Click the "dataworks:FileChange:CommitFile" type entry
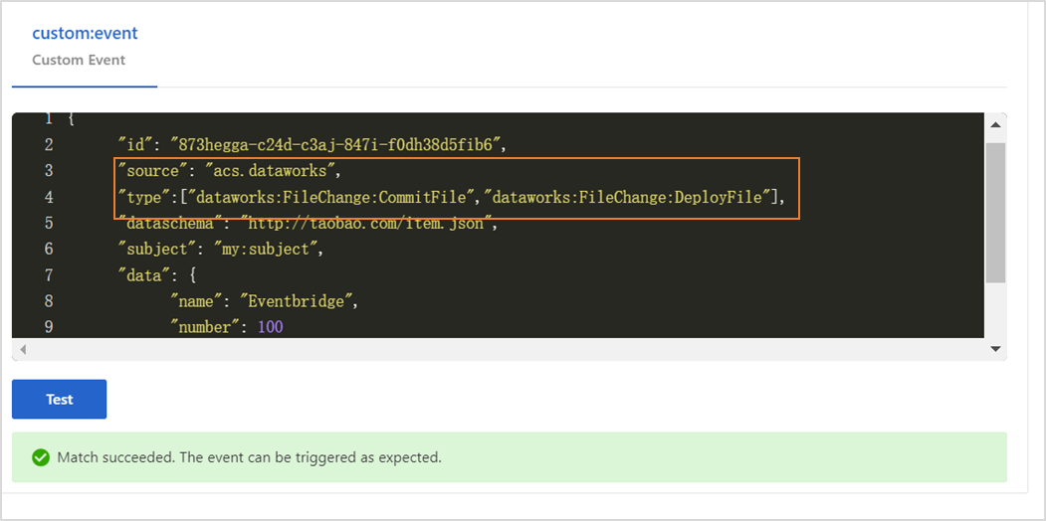Image resolution: width=1046 pixels, height=521 pixels. tap(334, 197)
